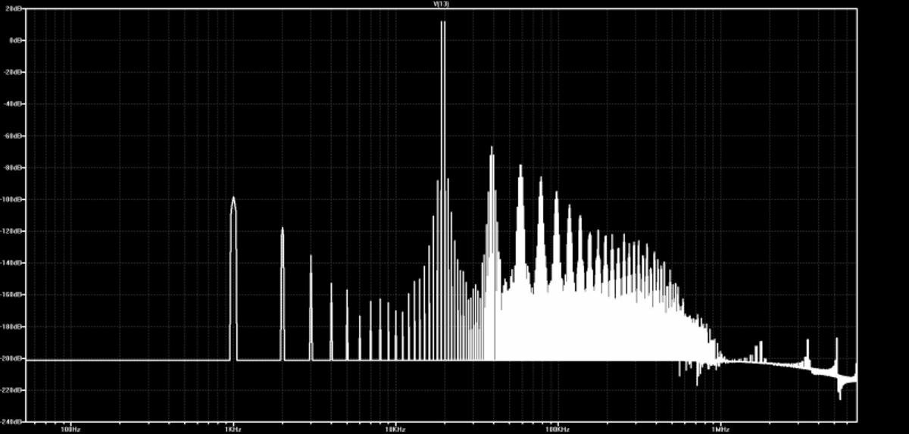
Task: Click the 10KHz frequency label
Action: 395,429
